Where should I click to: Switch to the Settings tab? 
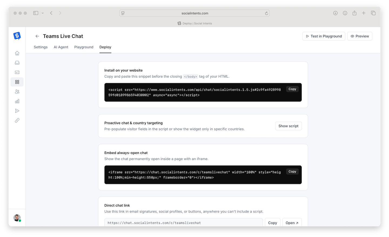click(41, 47)
